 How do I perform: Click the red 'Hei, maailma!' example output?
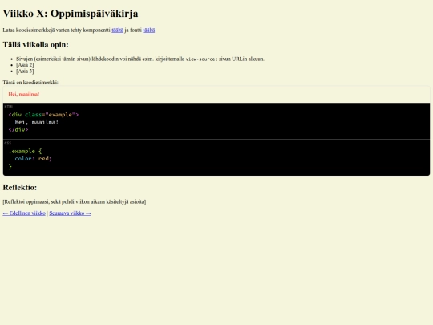[24, 95]
